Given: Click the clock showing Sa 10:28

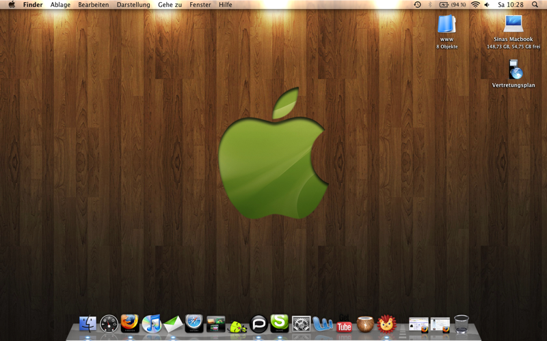Looking at the screenshot, I should pyautogui.click(x=510, y=5).
